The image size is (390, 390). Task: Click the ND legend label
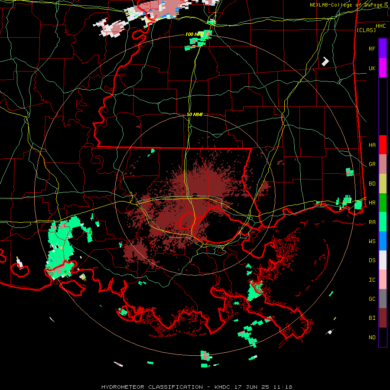tap(372, 338)
